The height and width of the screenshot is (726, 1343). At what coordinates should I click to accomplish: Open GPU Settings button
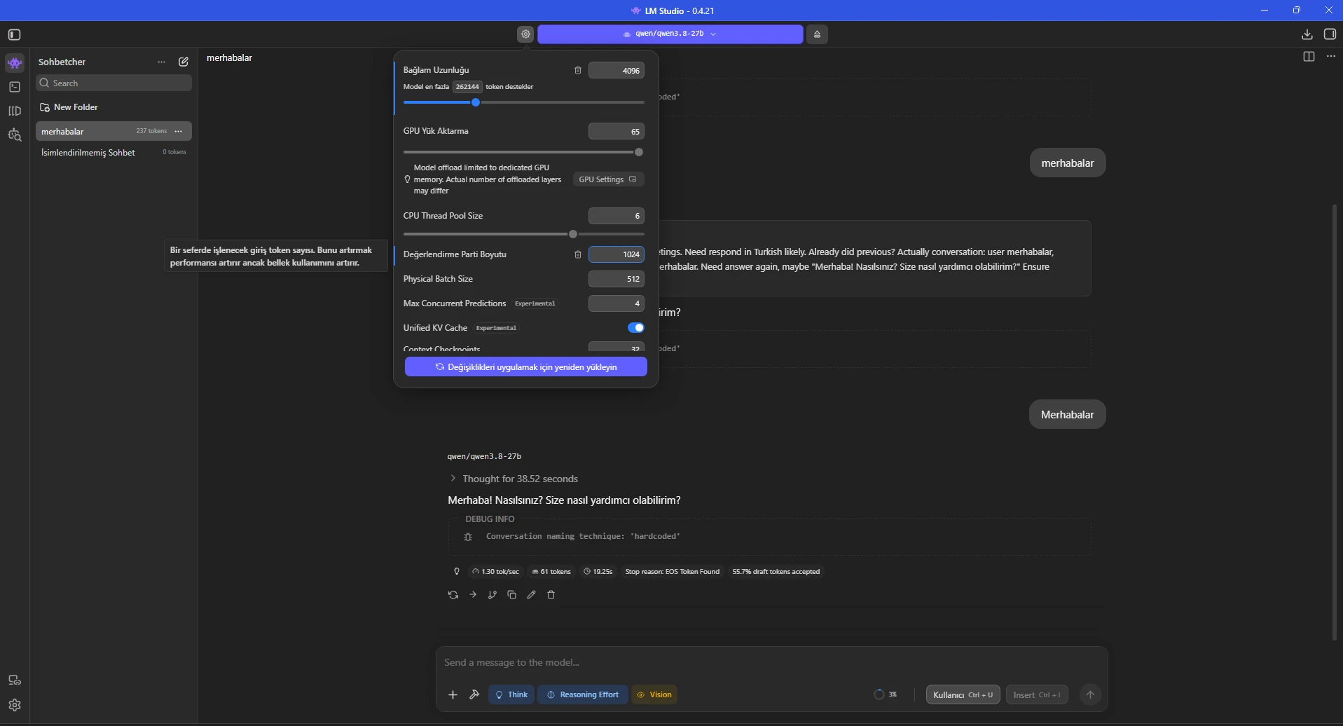click(x=608, y=179)
